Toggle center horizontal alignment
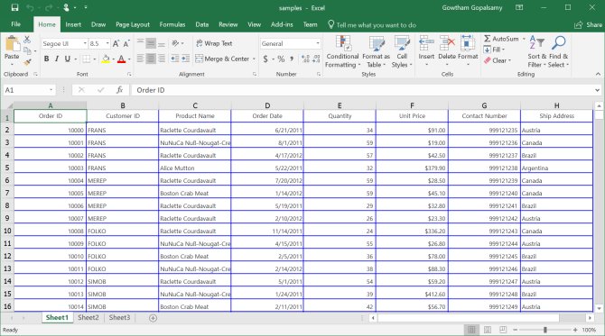This screenshot has width=605, height=336. (151, 59)
